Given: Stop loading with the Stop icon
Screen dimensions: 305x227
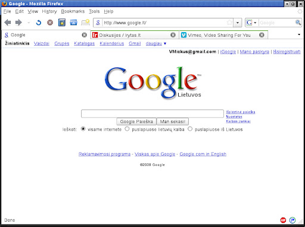Looking at the screenshot, I should click(50, 23).
